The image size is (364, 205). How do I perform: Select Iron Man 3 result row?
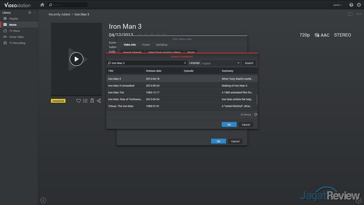pos(182,79)
